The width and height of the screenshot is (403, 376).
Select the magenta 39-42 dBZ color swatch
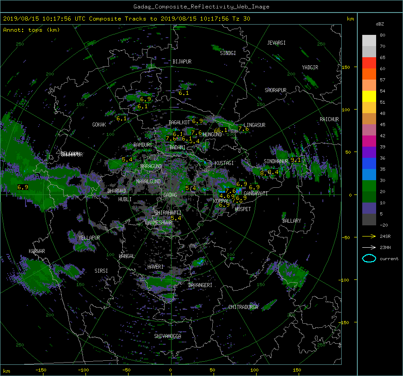(x=369, y=141)
